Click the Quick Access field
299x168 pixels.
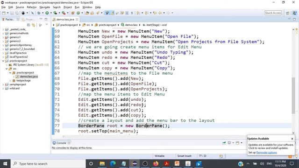tap(273, 13)
